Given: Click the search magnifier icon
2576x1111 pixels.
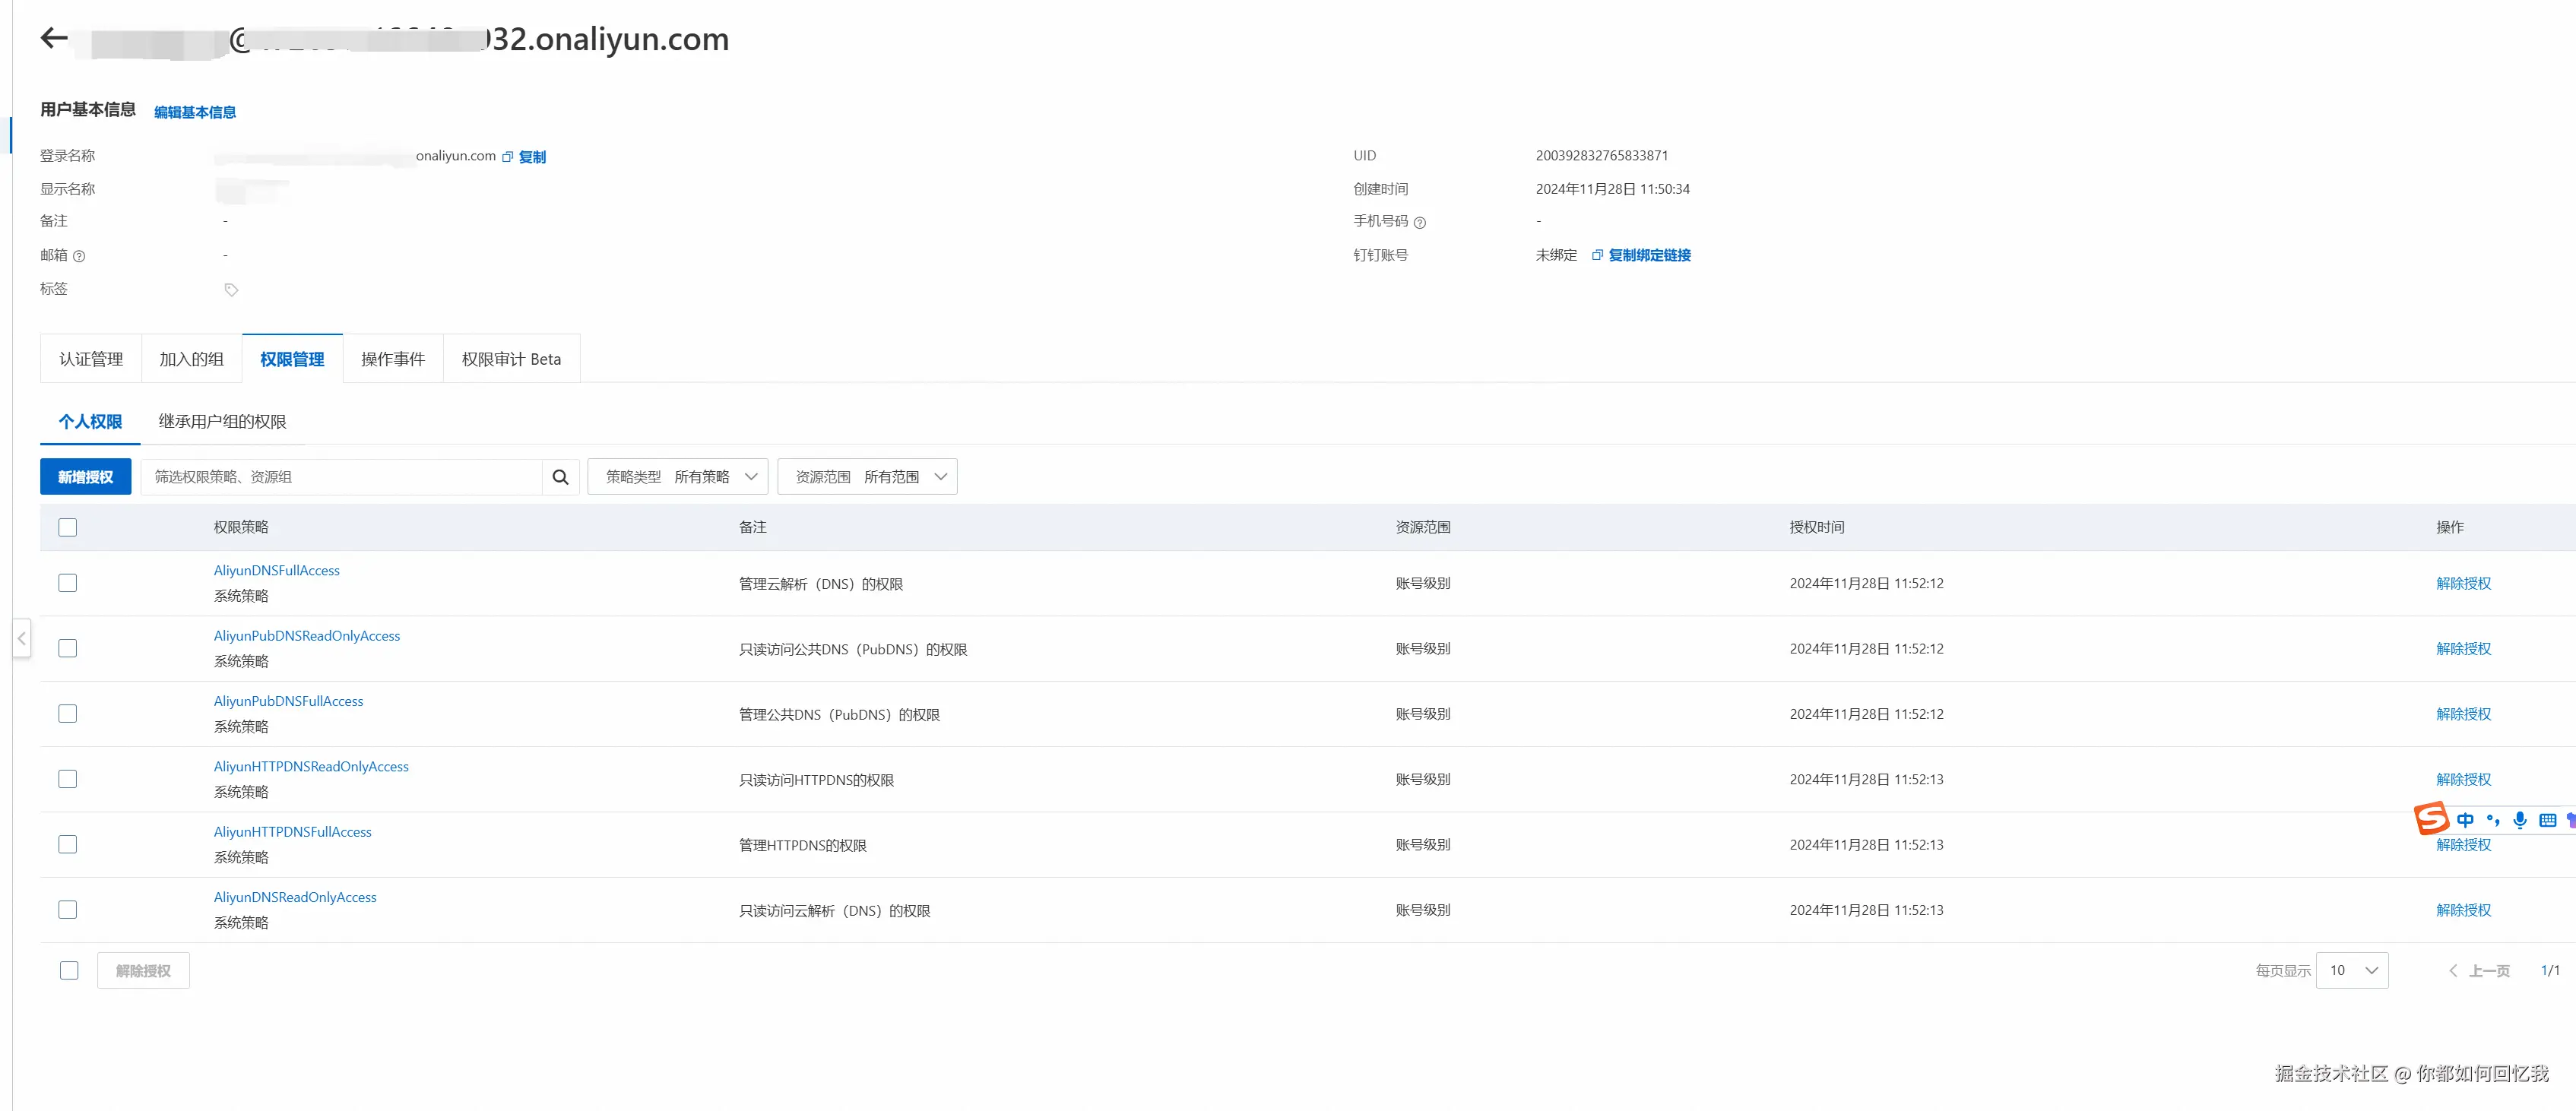Looking at the screenshot, I should tap(560, 477).
